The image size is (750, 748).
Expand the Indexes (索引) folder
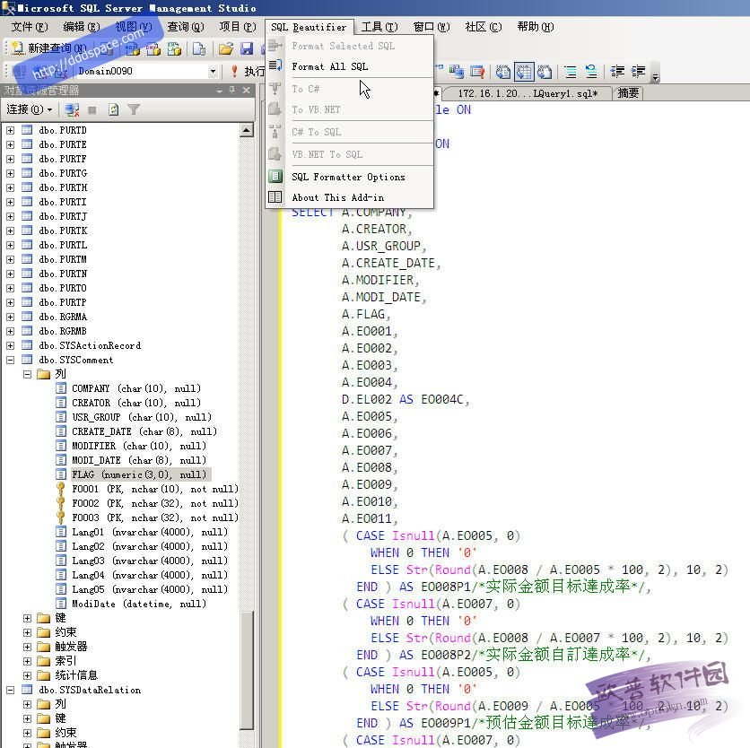coord(27,661)
